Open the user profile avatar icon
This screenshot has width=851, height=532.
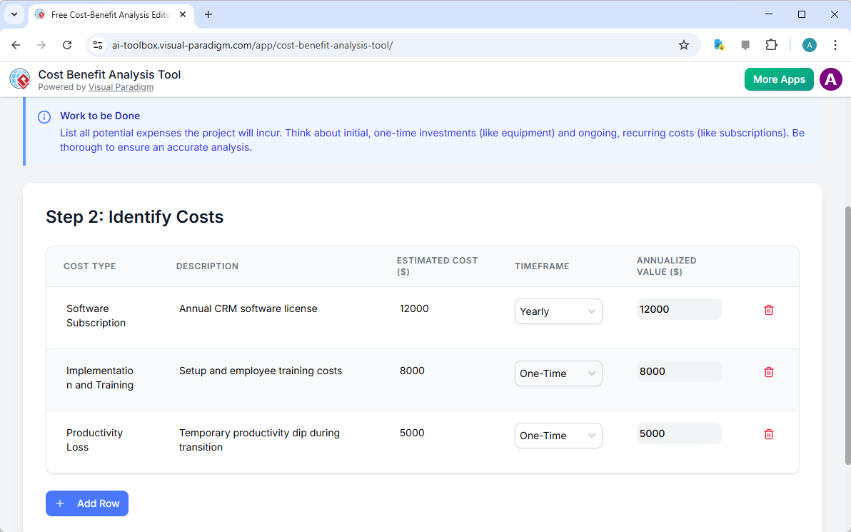tap(831, 79)
